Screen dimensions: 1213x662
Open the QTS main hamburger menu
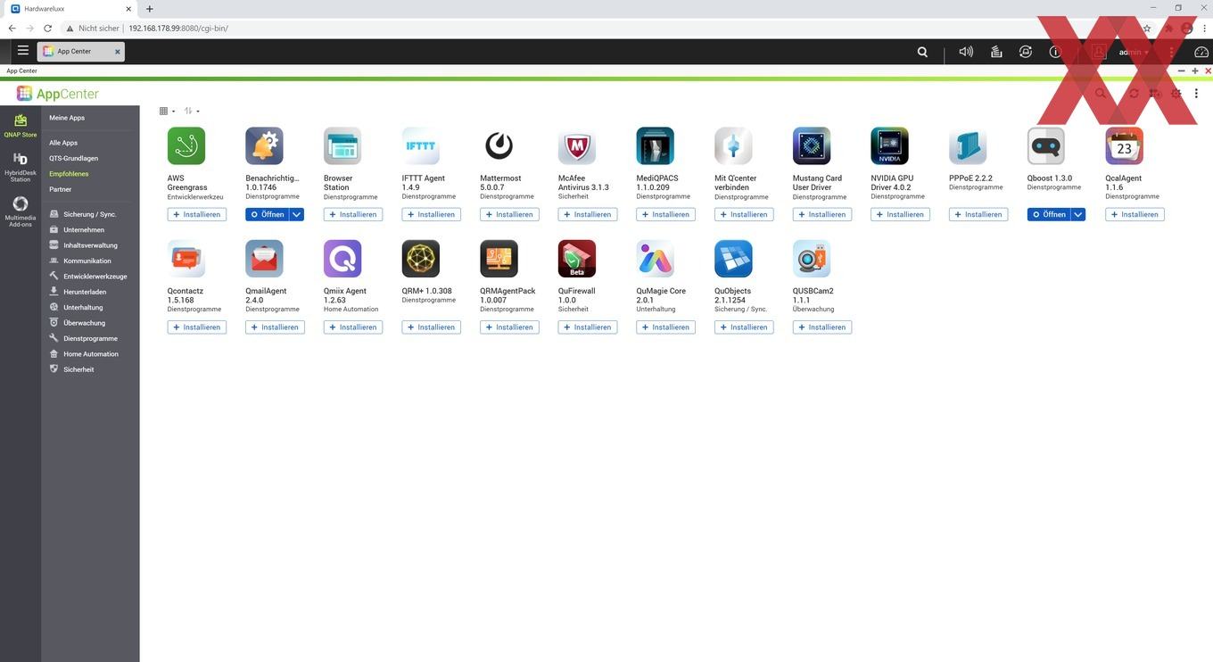22,51
